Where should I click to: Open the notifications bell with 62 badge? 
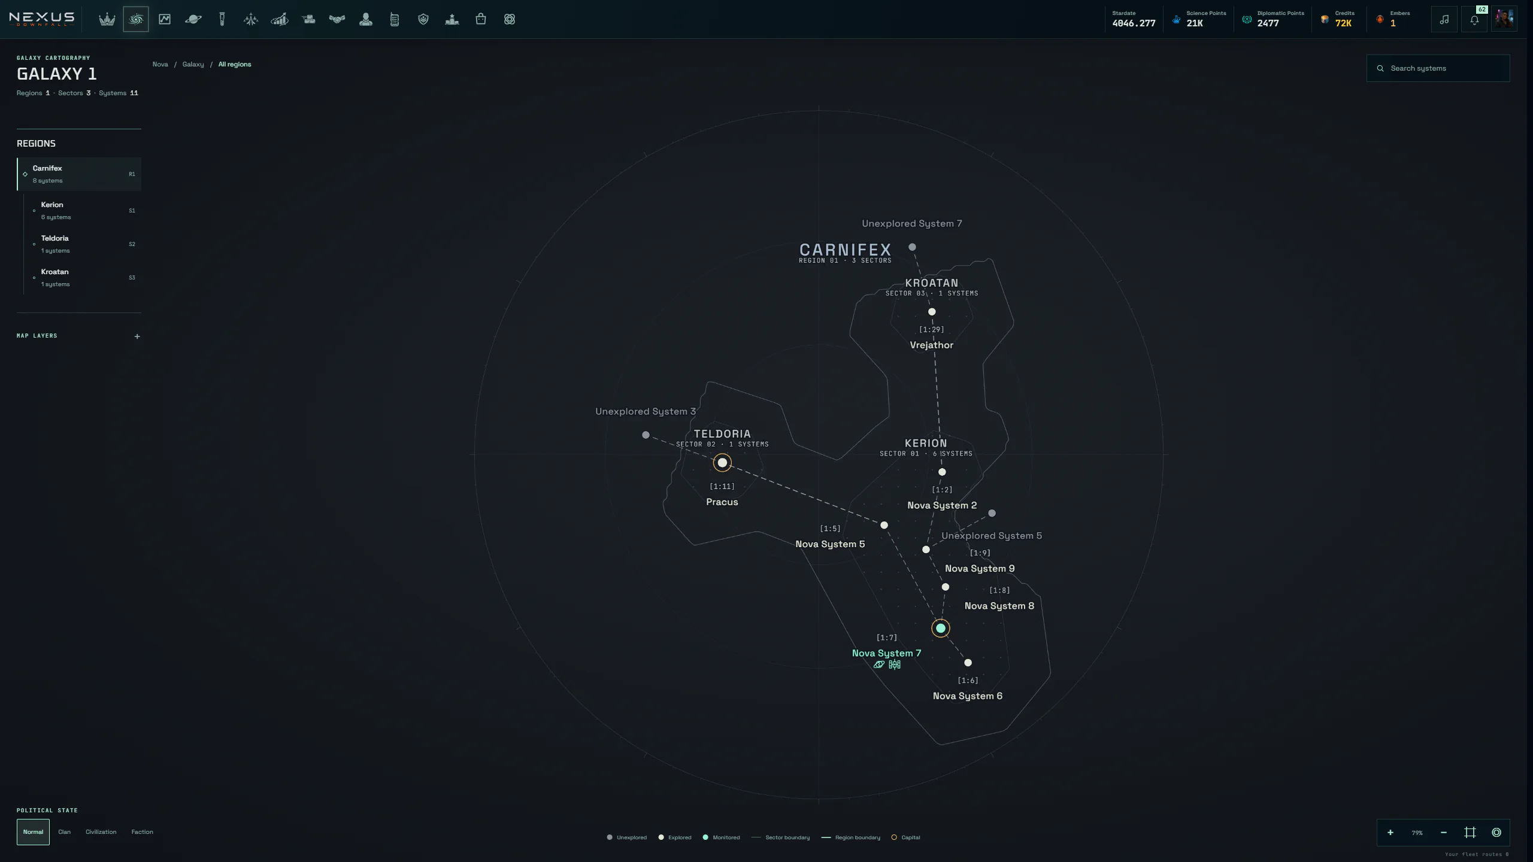1474,19
